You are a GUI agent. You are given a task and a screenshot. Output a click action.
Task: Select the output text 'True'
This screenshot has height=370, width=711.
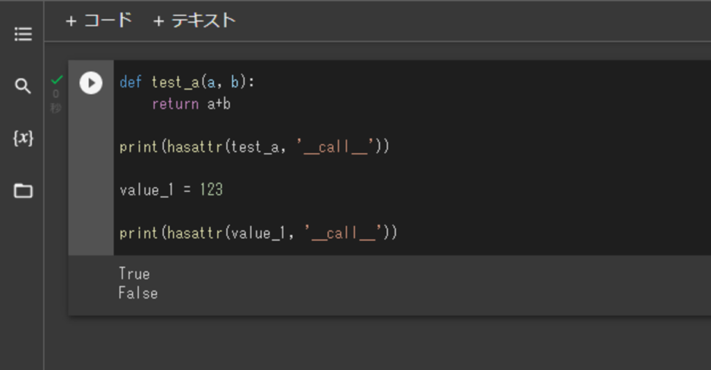click(134, 274)
